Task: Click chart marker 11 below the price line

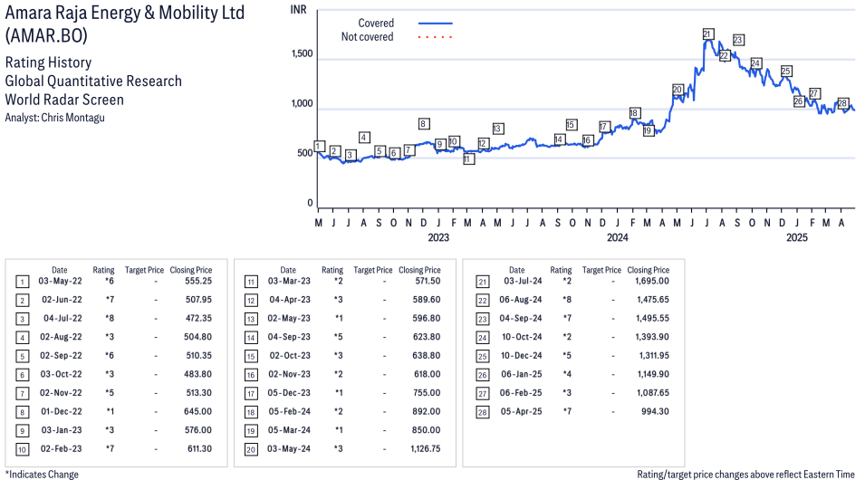Action: [468, 158]
